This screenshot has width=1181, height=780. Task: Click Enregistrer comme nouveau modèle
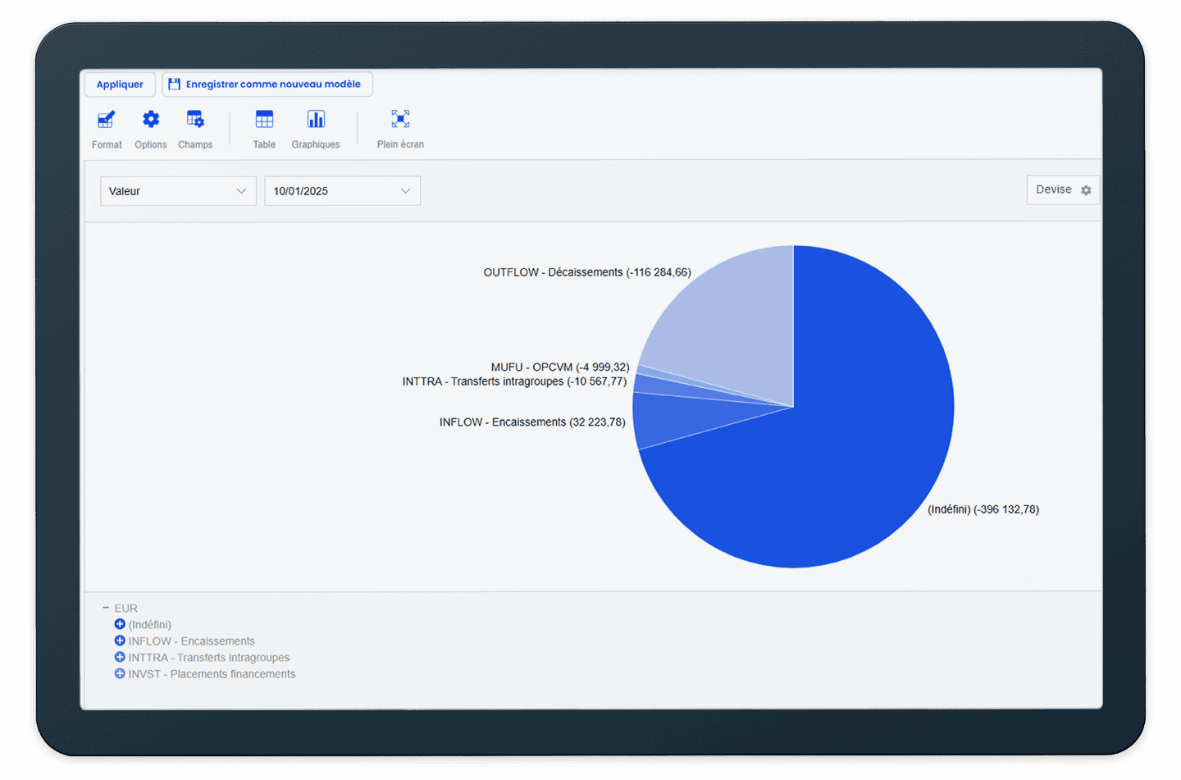tap(273, 83)
